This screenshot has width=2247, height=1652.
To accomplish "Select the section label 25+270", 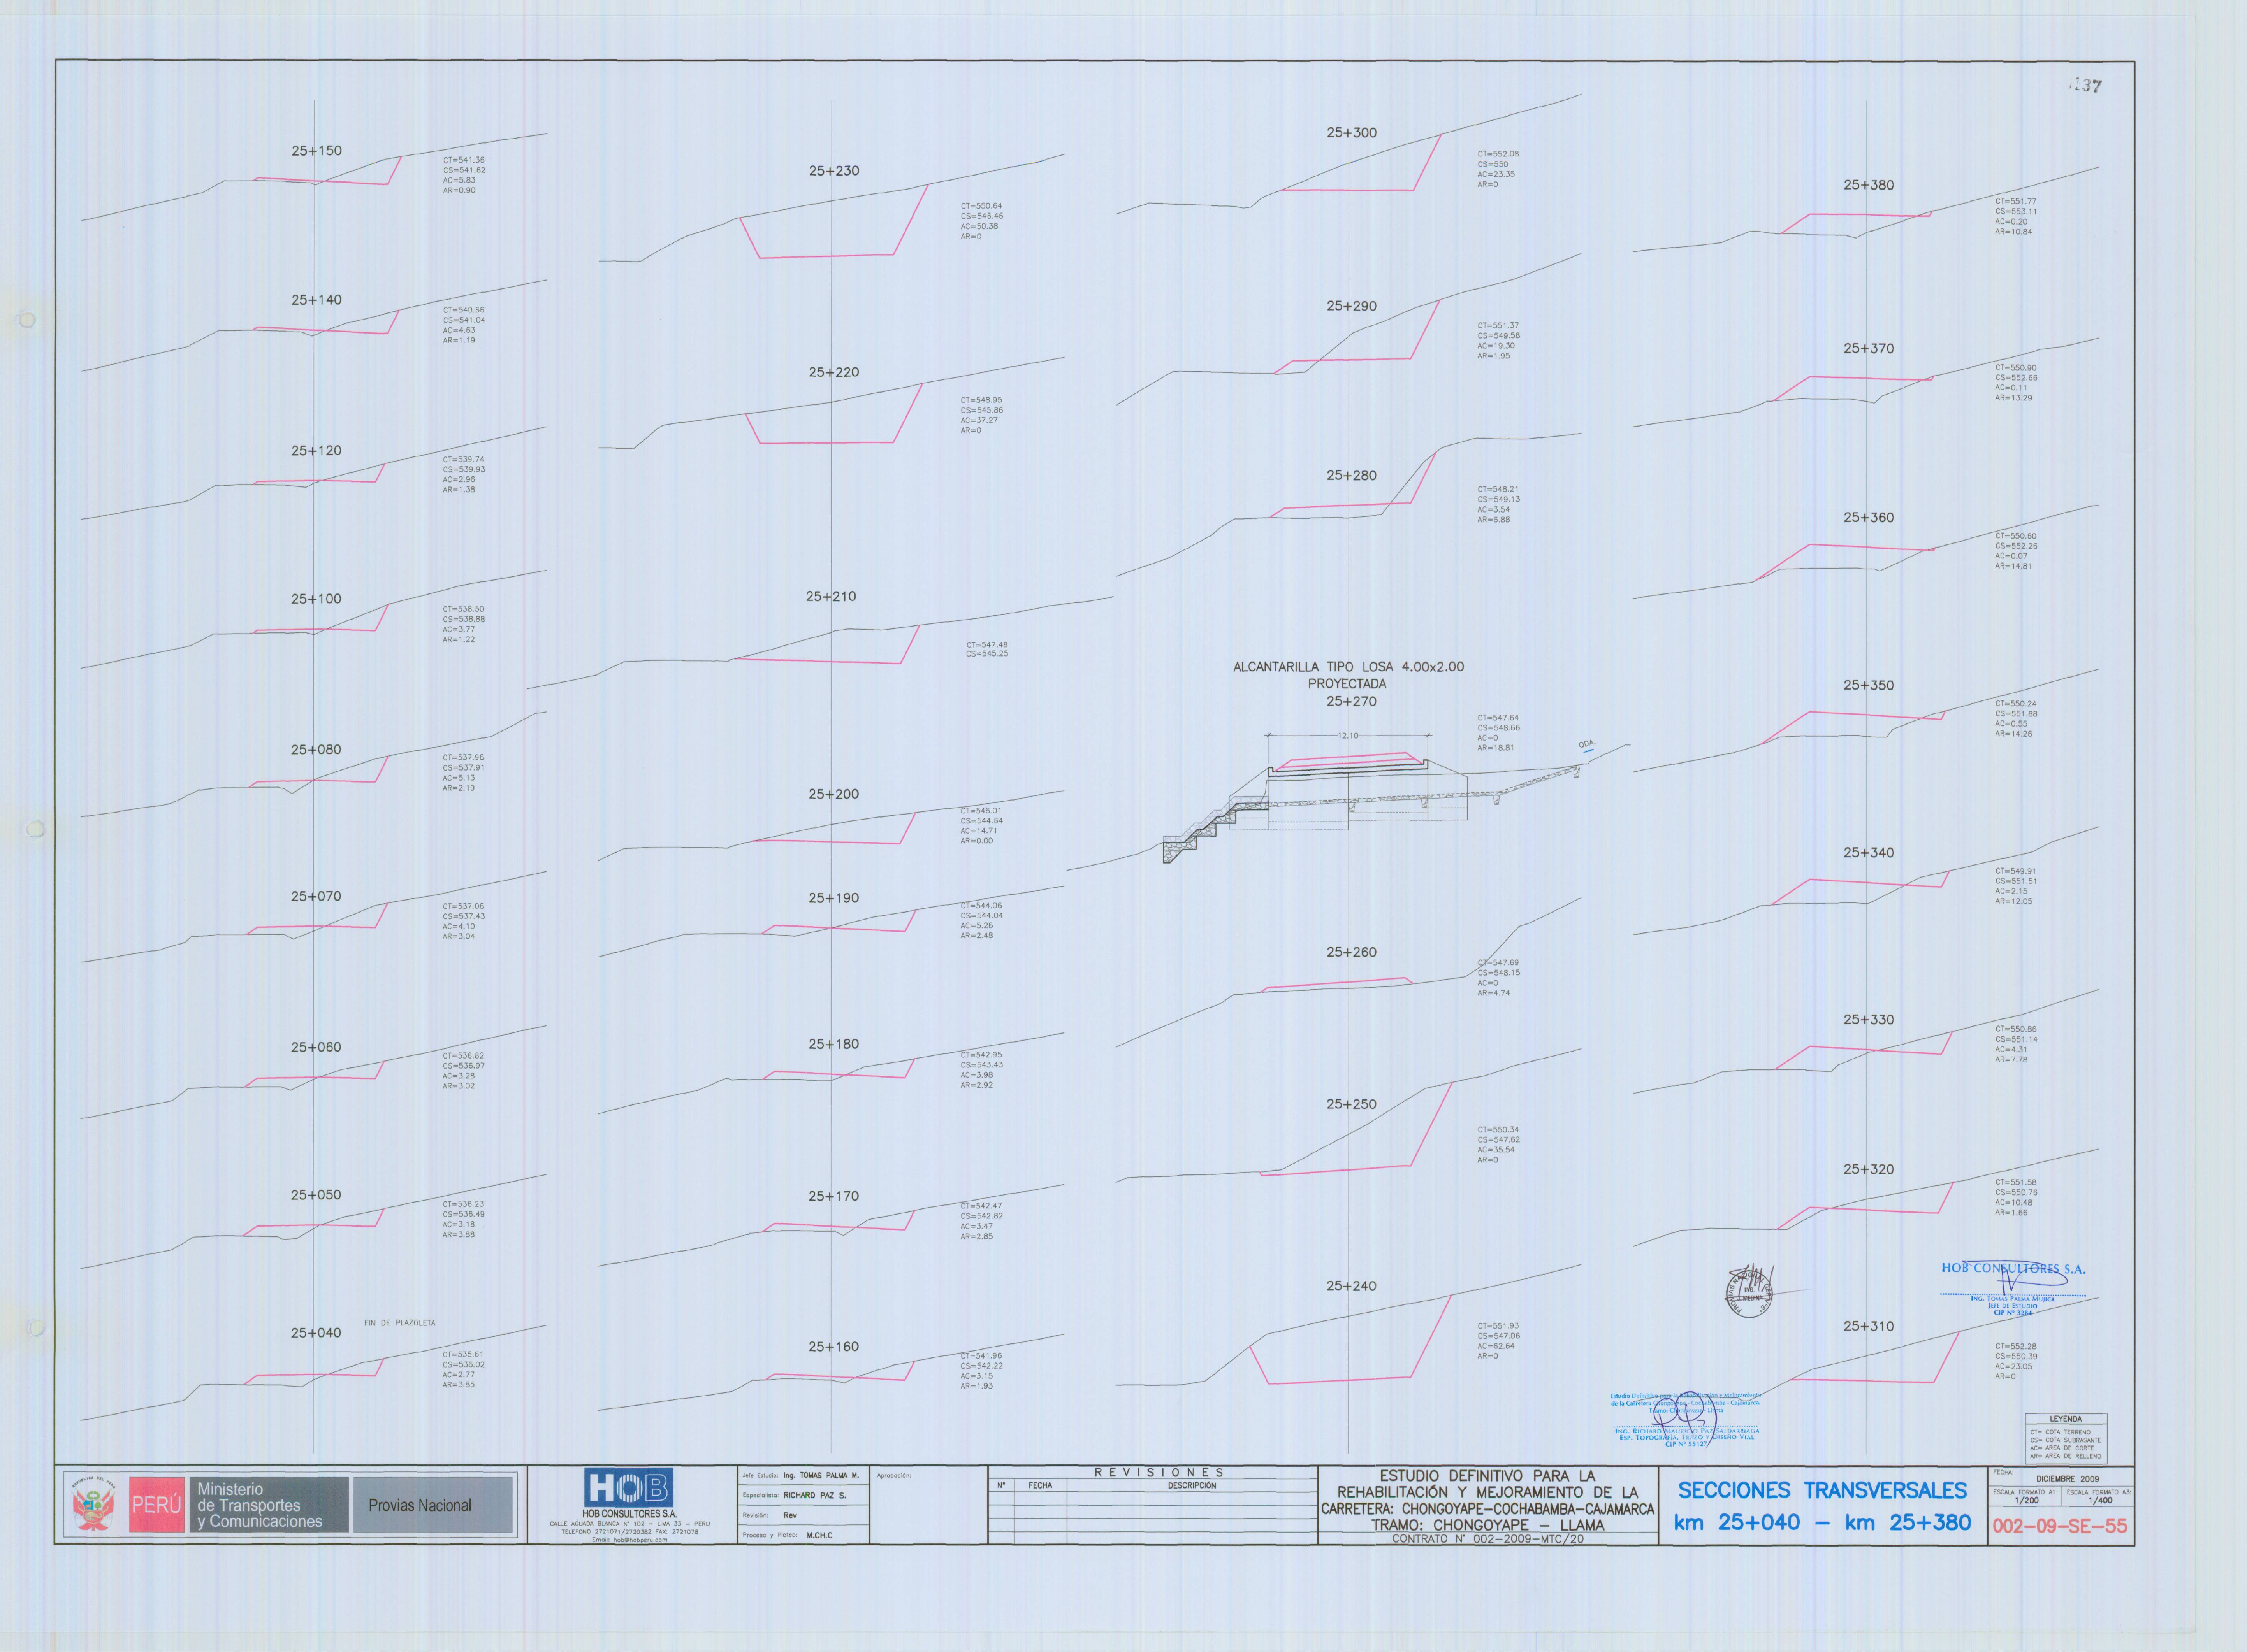I will point(1352,702).
